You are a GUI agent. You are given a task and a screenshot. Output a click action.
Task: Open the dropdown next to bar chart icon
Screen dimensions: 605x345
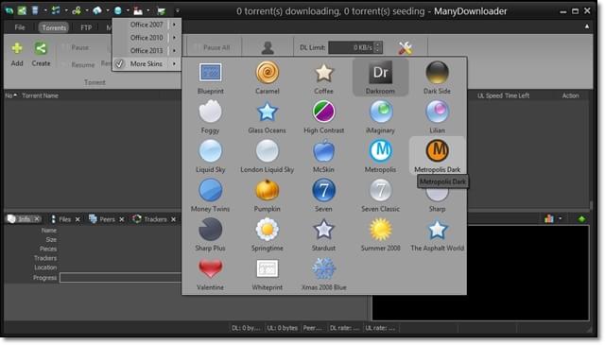(561, 219)
